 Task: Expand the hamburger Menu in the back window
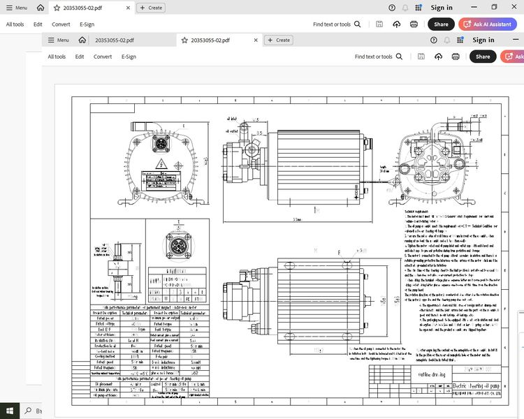(x=16, y=8)
